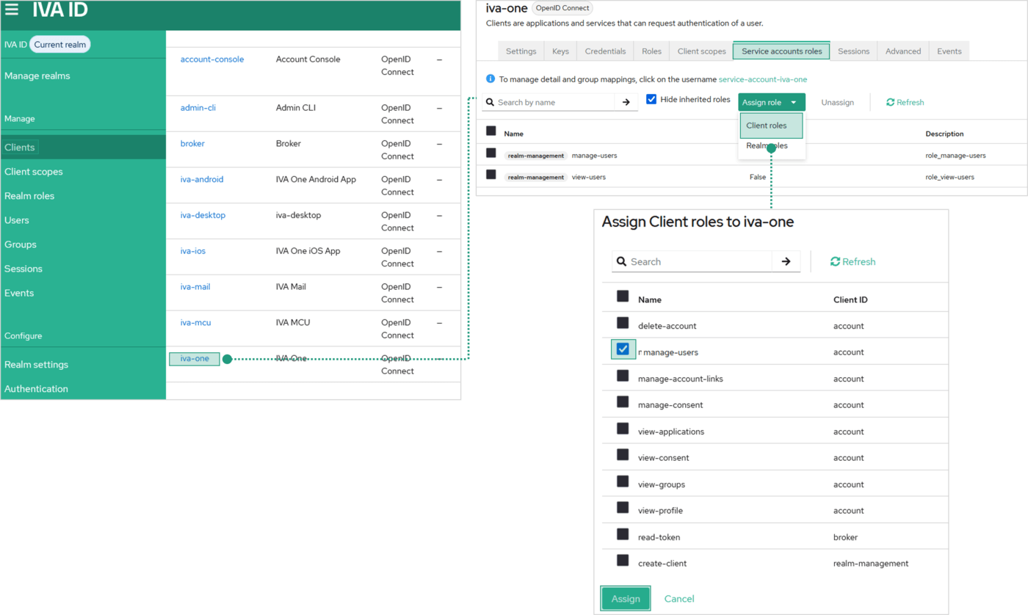Open the service-account-iva-one username link
The width and height of the screenshot is (1028, 615).
[763, 79]
